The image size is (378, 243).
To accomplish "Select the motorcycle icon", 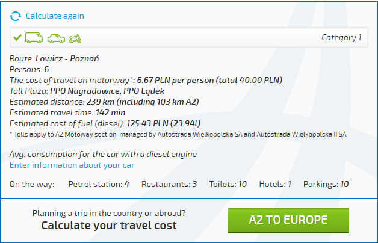I will coord(75,38).
